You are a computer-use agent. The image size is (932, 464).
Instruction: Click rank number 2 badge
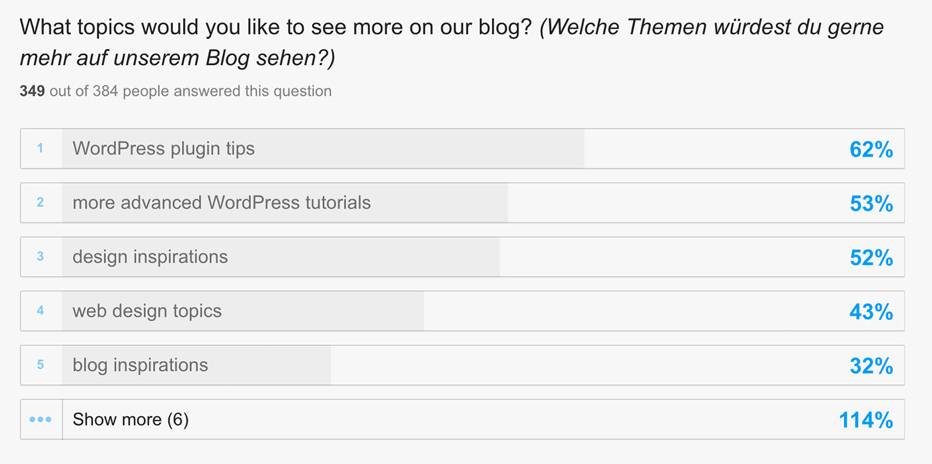pos(40,203)
